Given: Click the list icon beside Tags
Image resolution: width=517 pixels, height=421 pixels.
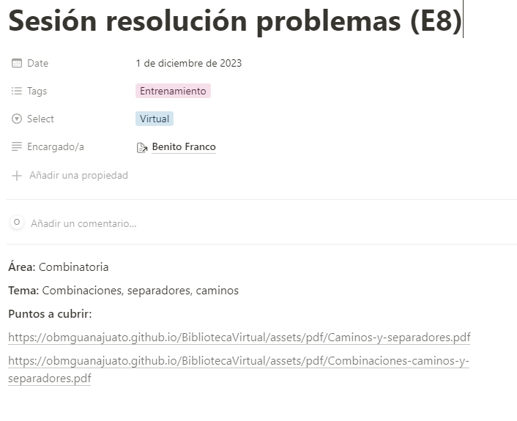Looking at the screenshot, I should [17, 91].
